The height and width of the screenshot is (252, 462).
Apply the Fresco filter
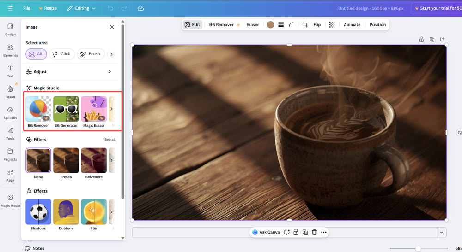click(x=66, y=160)
